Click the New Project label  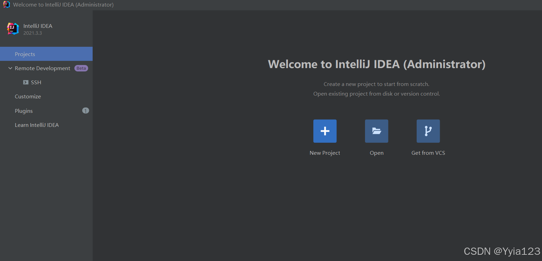[x=325, y=153]
